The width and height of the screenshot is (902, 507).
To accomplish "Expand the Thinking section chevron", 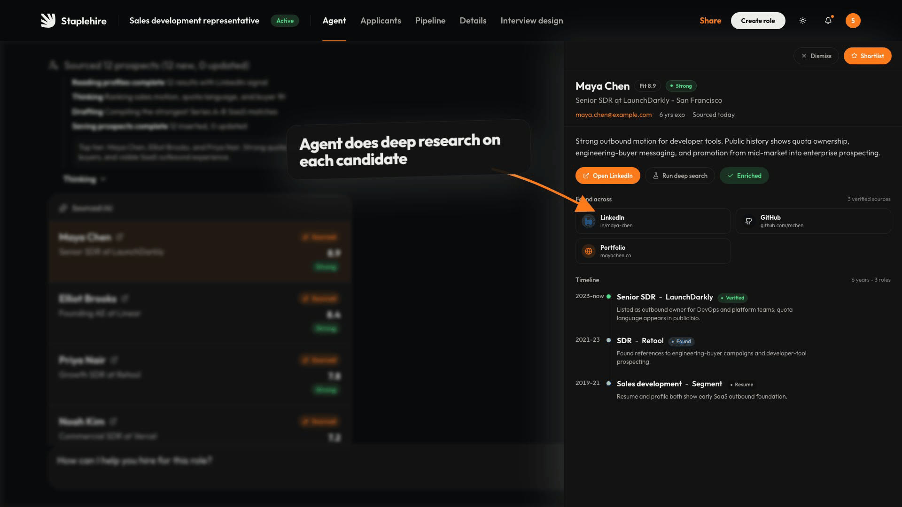I will 103,179.
